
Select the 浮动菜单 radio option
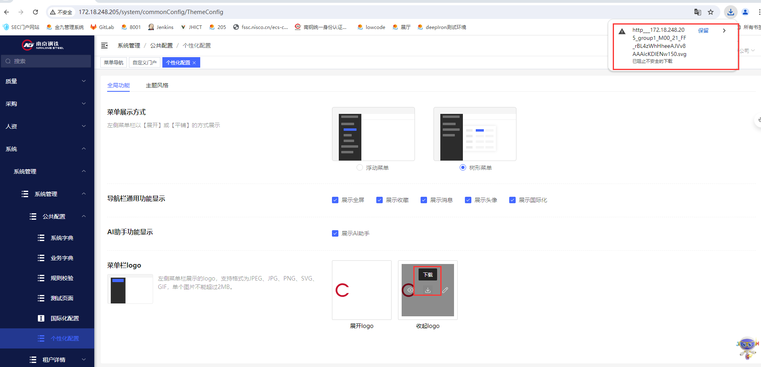click(x=360, y=167)
